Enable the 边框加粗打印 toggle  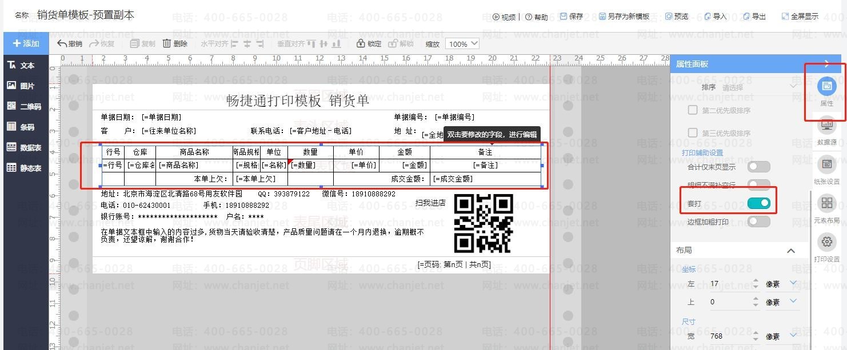coord(758,222)
